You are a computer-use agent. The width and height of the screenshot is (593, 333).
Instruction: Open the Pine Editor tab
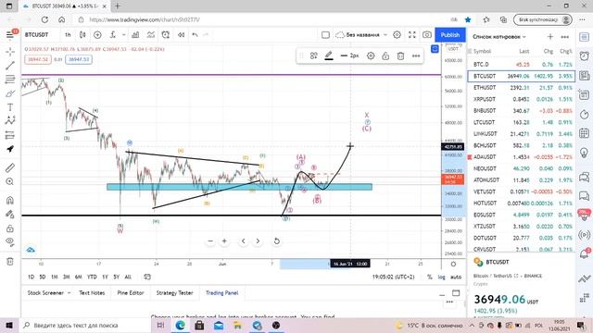point(131,293)
